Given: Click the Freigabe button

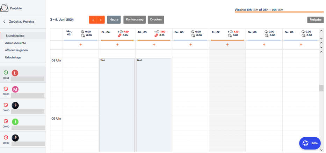Looking at the screenshot, I should 316,20.
